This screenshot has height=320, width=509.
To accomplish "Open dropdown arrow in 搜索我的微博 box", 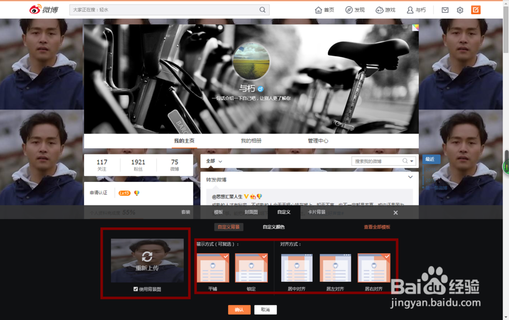I will pos(412,161).
